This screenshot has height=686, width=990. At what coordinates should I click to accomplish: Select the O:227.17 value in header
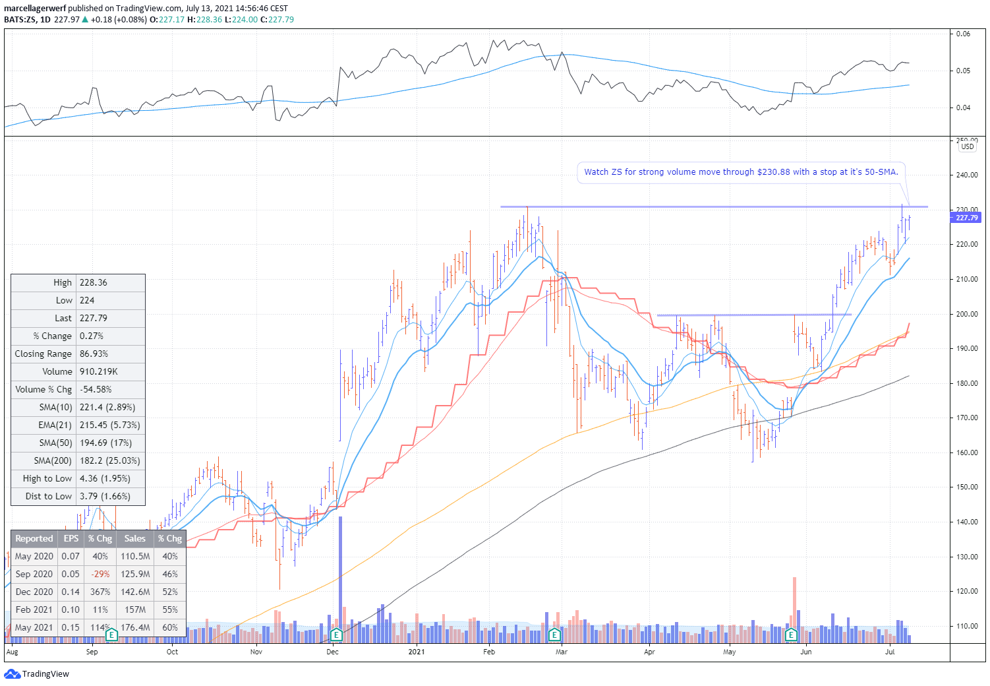point(167,19)
